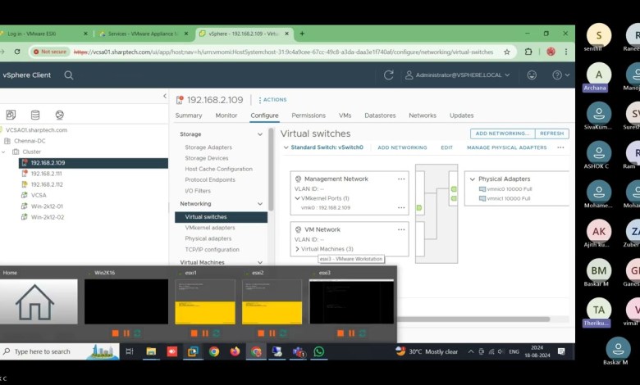Select the Win2K16 Workstation thumbnail
Viewport: 640px width, 385px height.
pos(126,301)
